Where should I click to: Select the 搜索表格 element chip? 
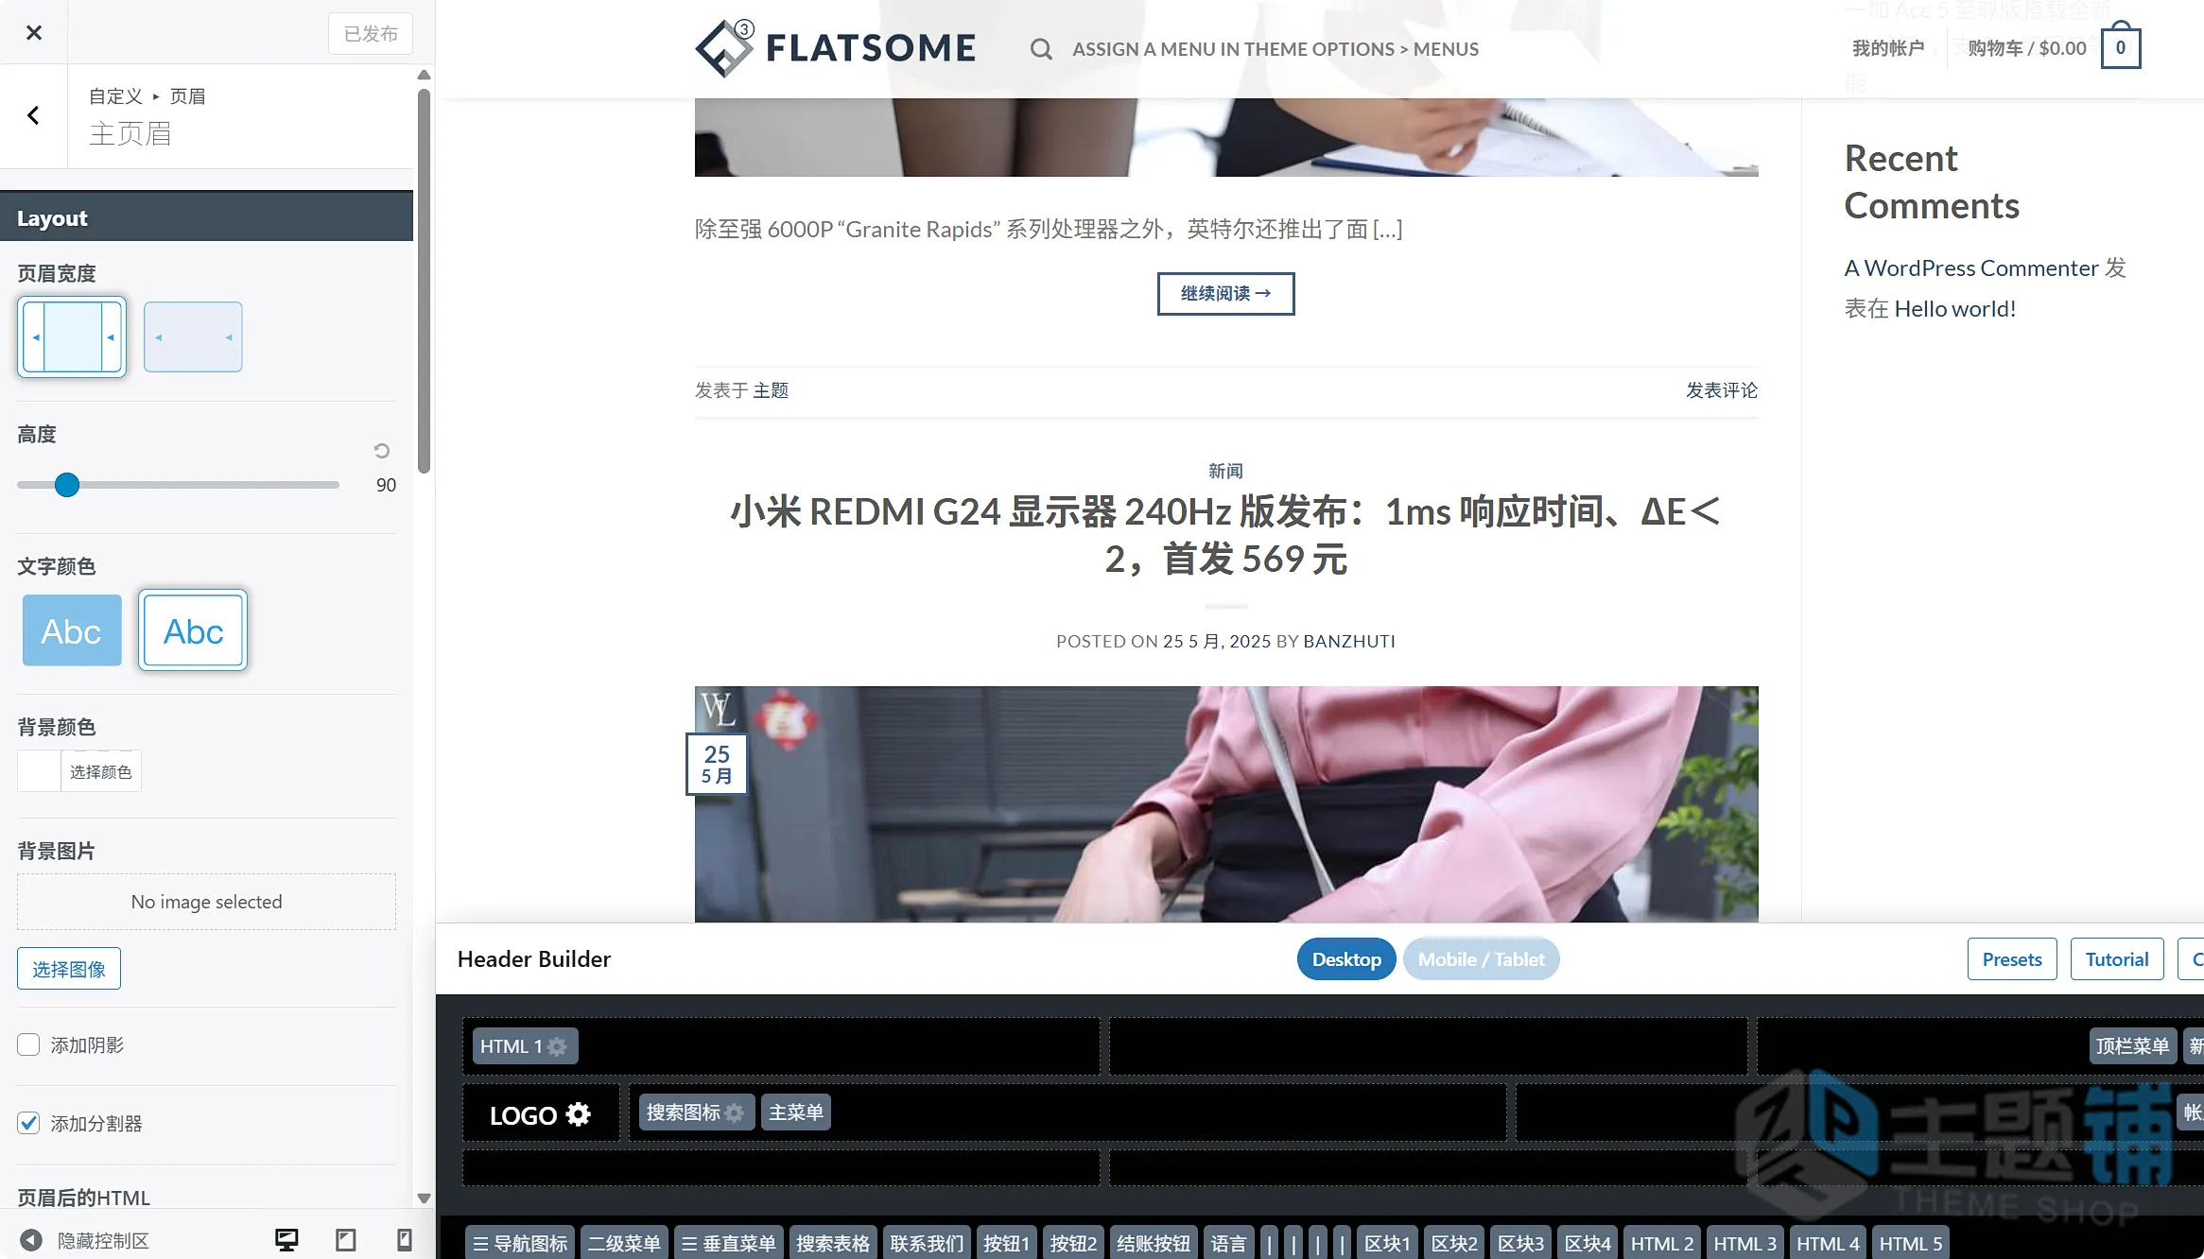[x=833, y=1243]
